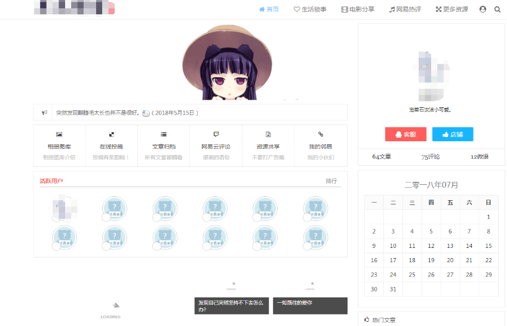
Task: Click the 宠着石汝洁小可爱 profile text
Action: (x=430, y=110)
